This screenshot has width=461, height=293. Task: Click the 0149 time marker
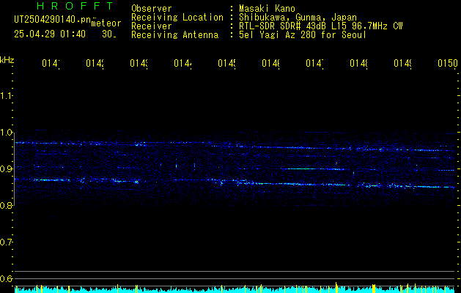(x=402, y=64)
